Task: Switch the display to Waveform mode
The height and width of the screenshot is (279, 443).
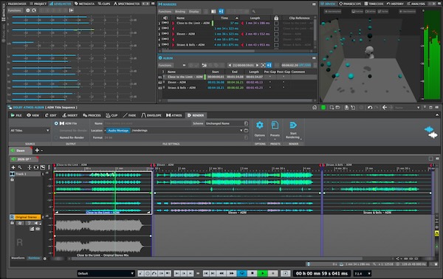Action: [x=18, y=258]
